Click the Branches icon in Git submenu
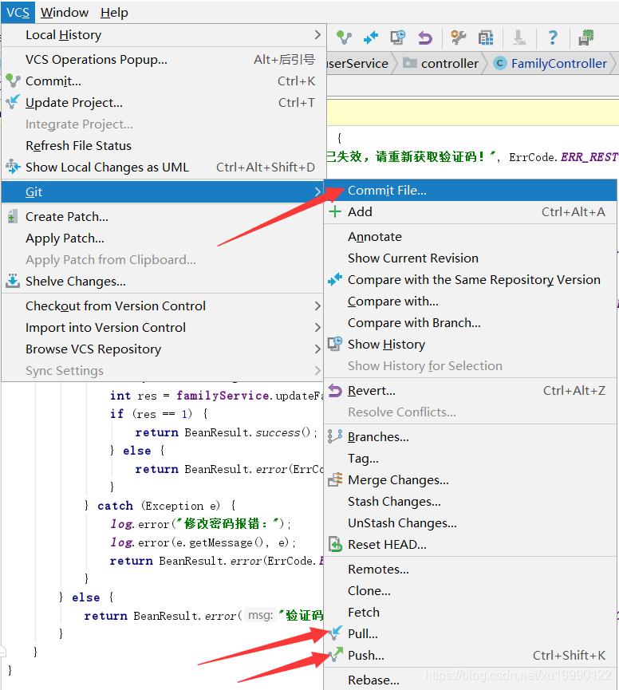 (x=335, y=436)
